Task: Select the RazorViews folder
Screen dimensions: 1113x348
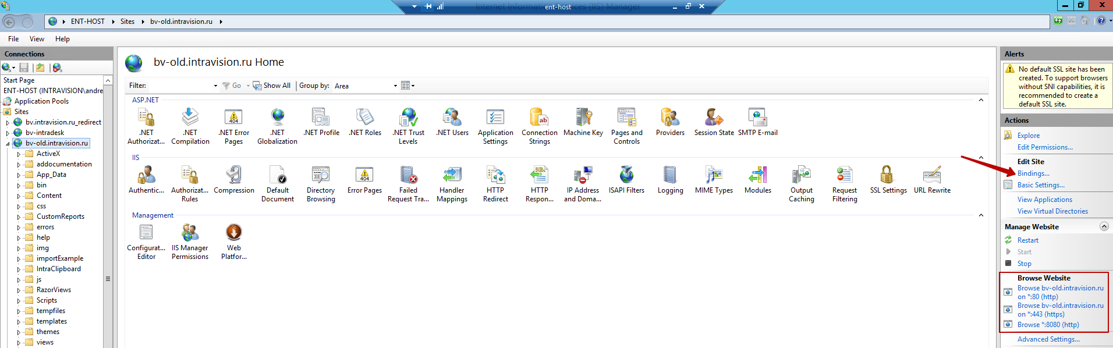Action: click(54, 290)
